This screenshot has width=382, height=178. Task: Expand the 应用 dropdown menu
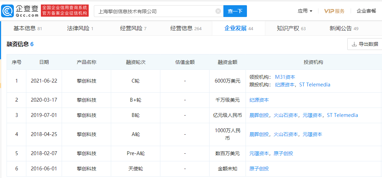coord(305,11)
